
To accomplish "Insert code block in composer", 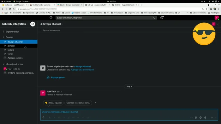I will 87,117.
